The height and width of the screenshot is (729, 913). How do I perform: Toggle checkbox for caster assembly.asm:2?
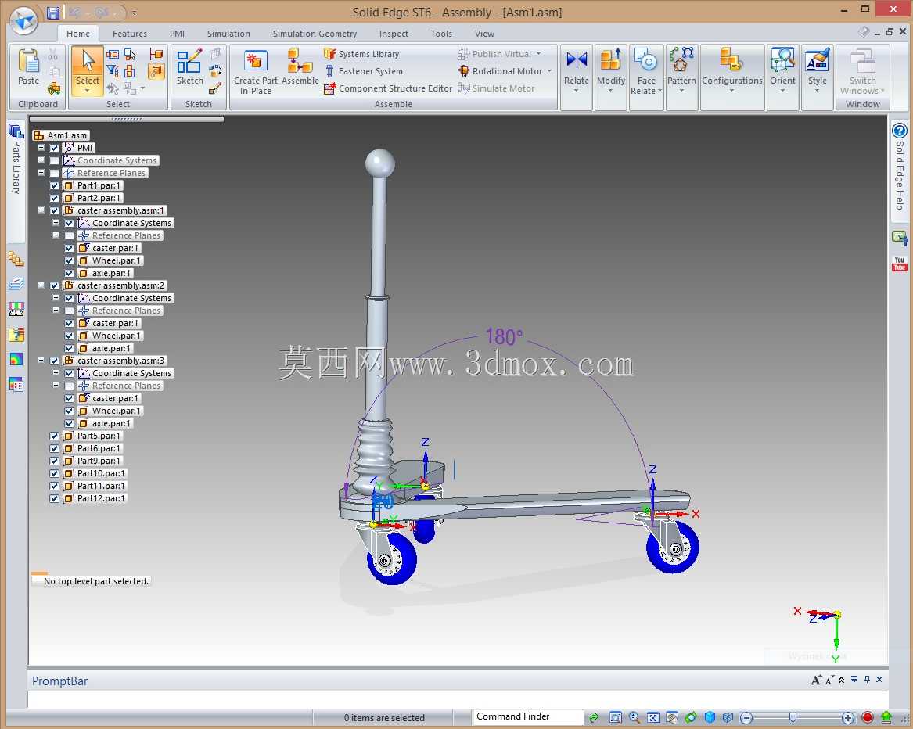point(54,286)
